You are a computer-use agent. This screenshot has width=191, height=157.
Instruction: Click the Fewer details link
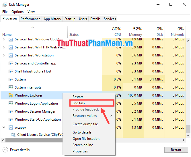20,150
